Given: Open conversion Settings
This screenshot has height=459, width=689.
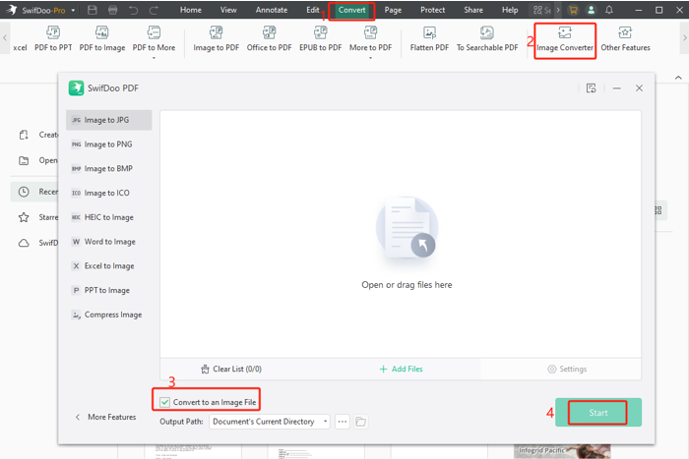Looking at the screenshot, I should click(x=567, y=369).
